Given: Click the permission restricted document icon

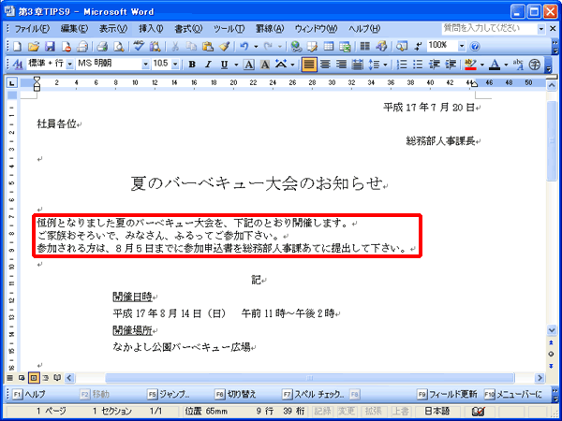Looking at the screenshot, I should [x=66, y=46].
